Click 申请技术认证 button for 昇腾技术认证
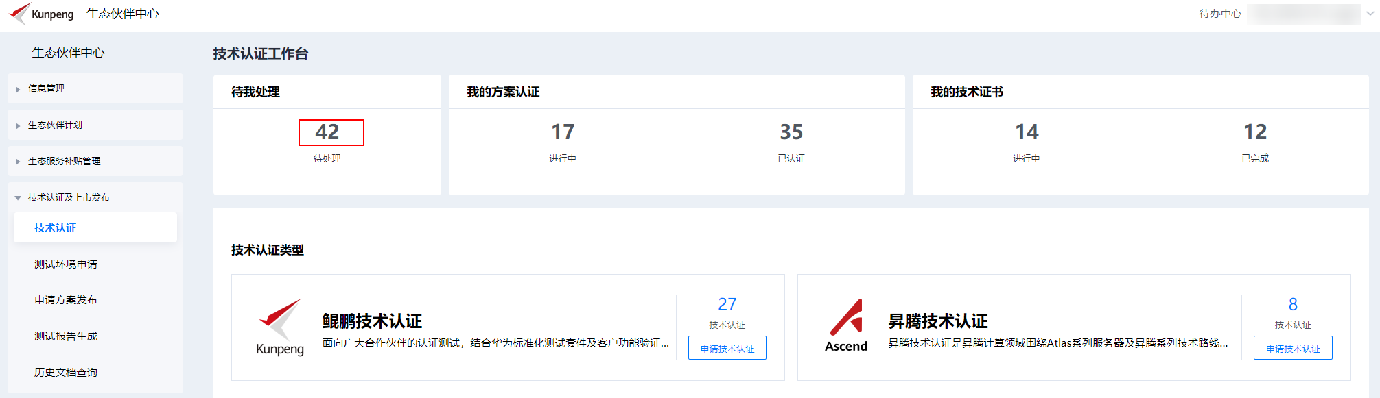The image size is (1380, 398). point(1293,348)
